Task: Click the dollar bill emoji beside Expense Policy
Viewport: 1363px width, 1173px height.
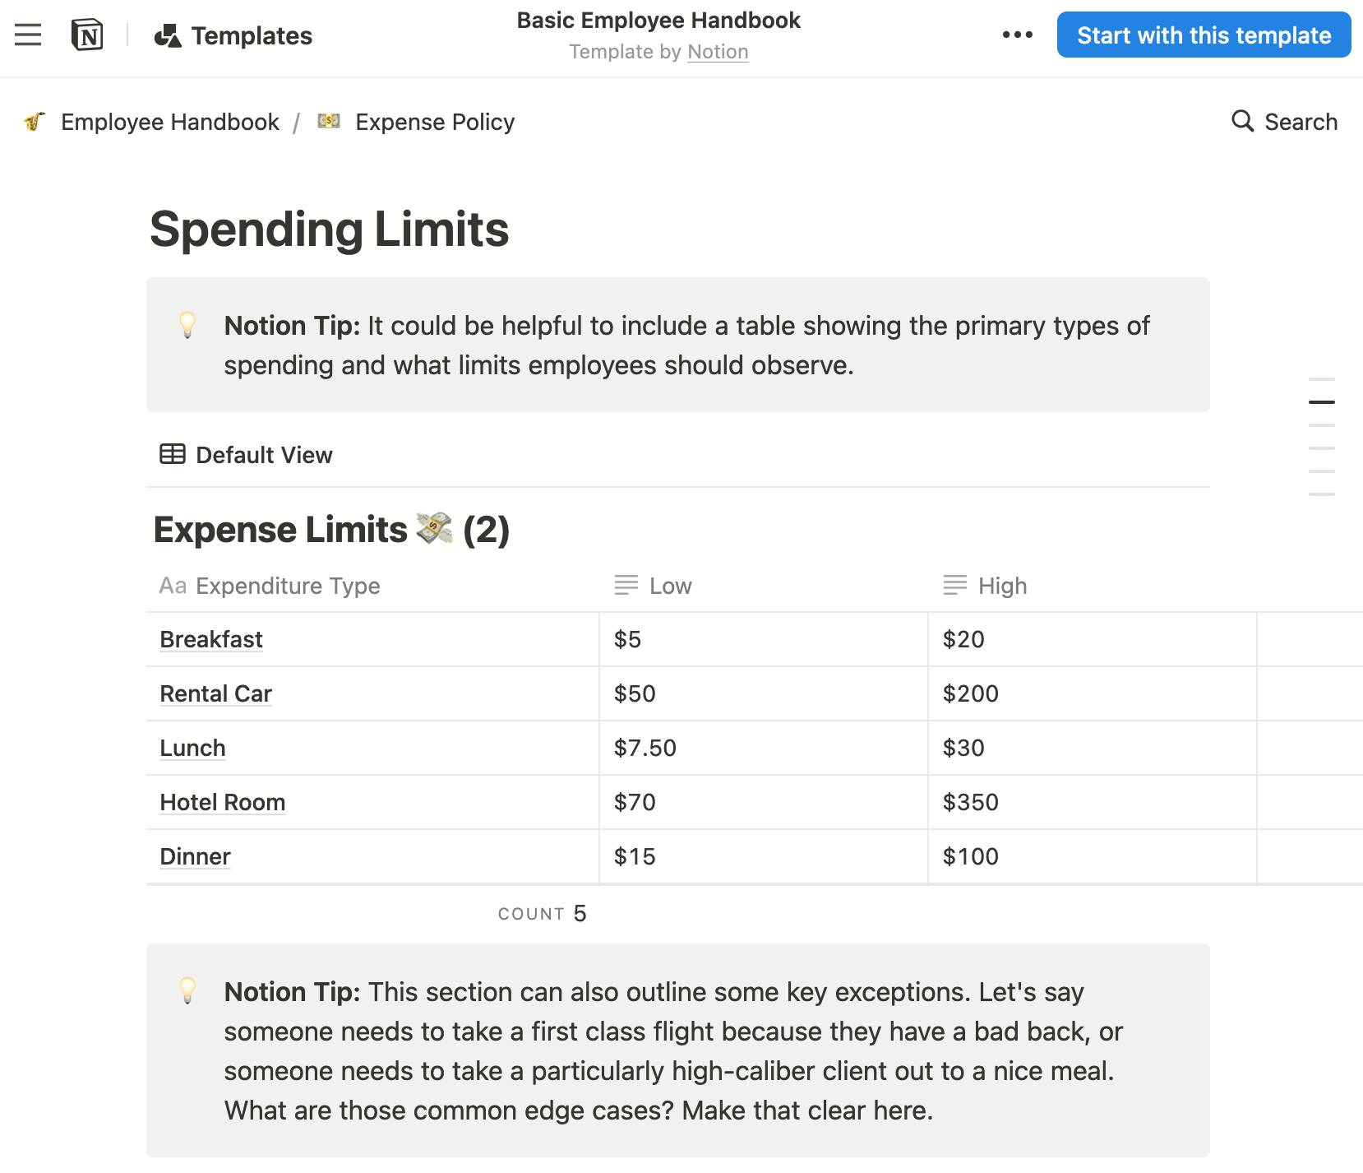Action: 328,121
